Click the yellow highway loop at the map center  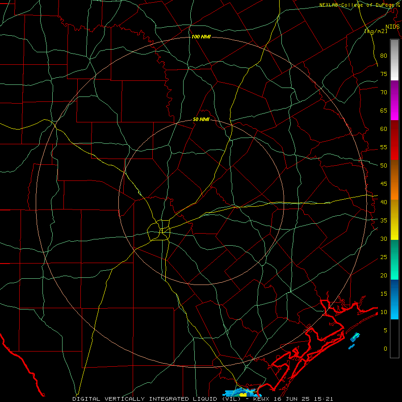(x=159, y=230)
